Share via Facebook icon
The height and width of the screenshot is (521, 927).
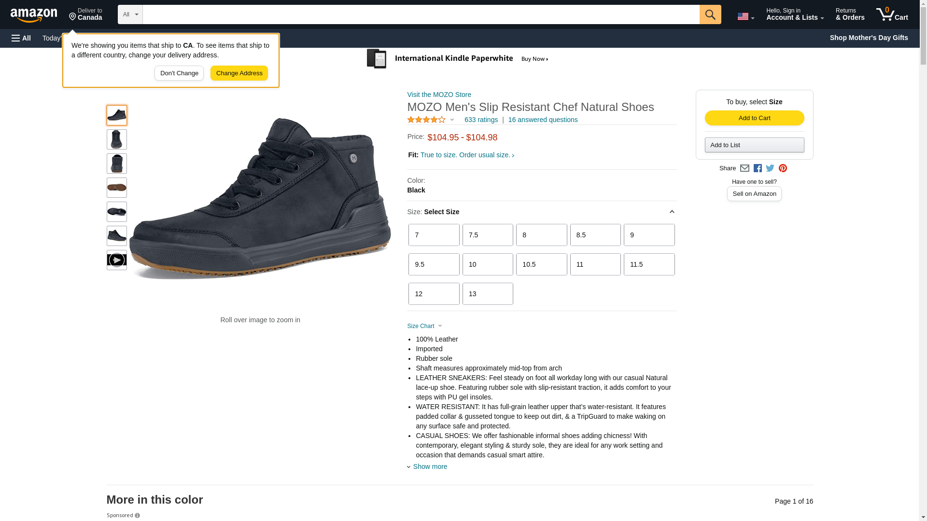758,168
